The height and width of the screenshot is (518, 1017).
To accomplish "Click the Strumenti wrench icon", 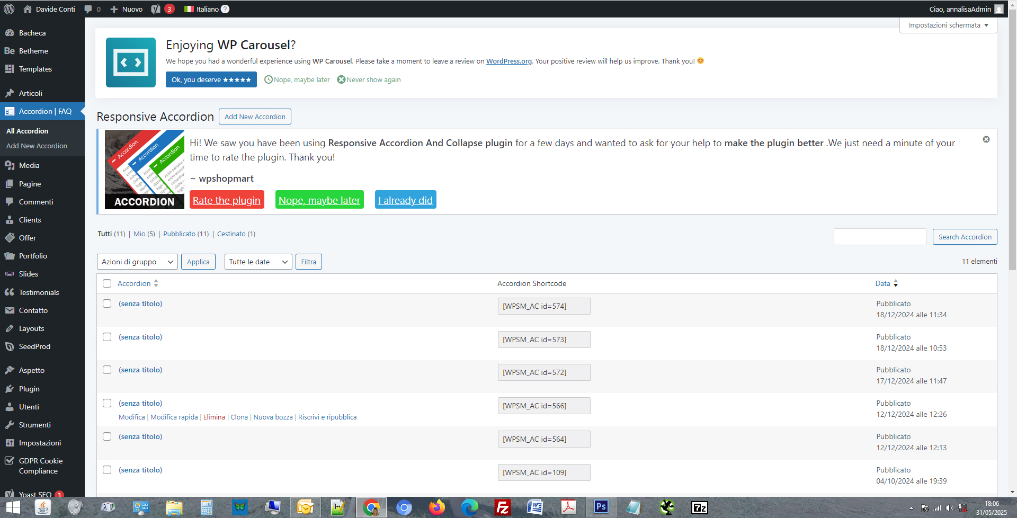I will (10, 425).
